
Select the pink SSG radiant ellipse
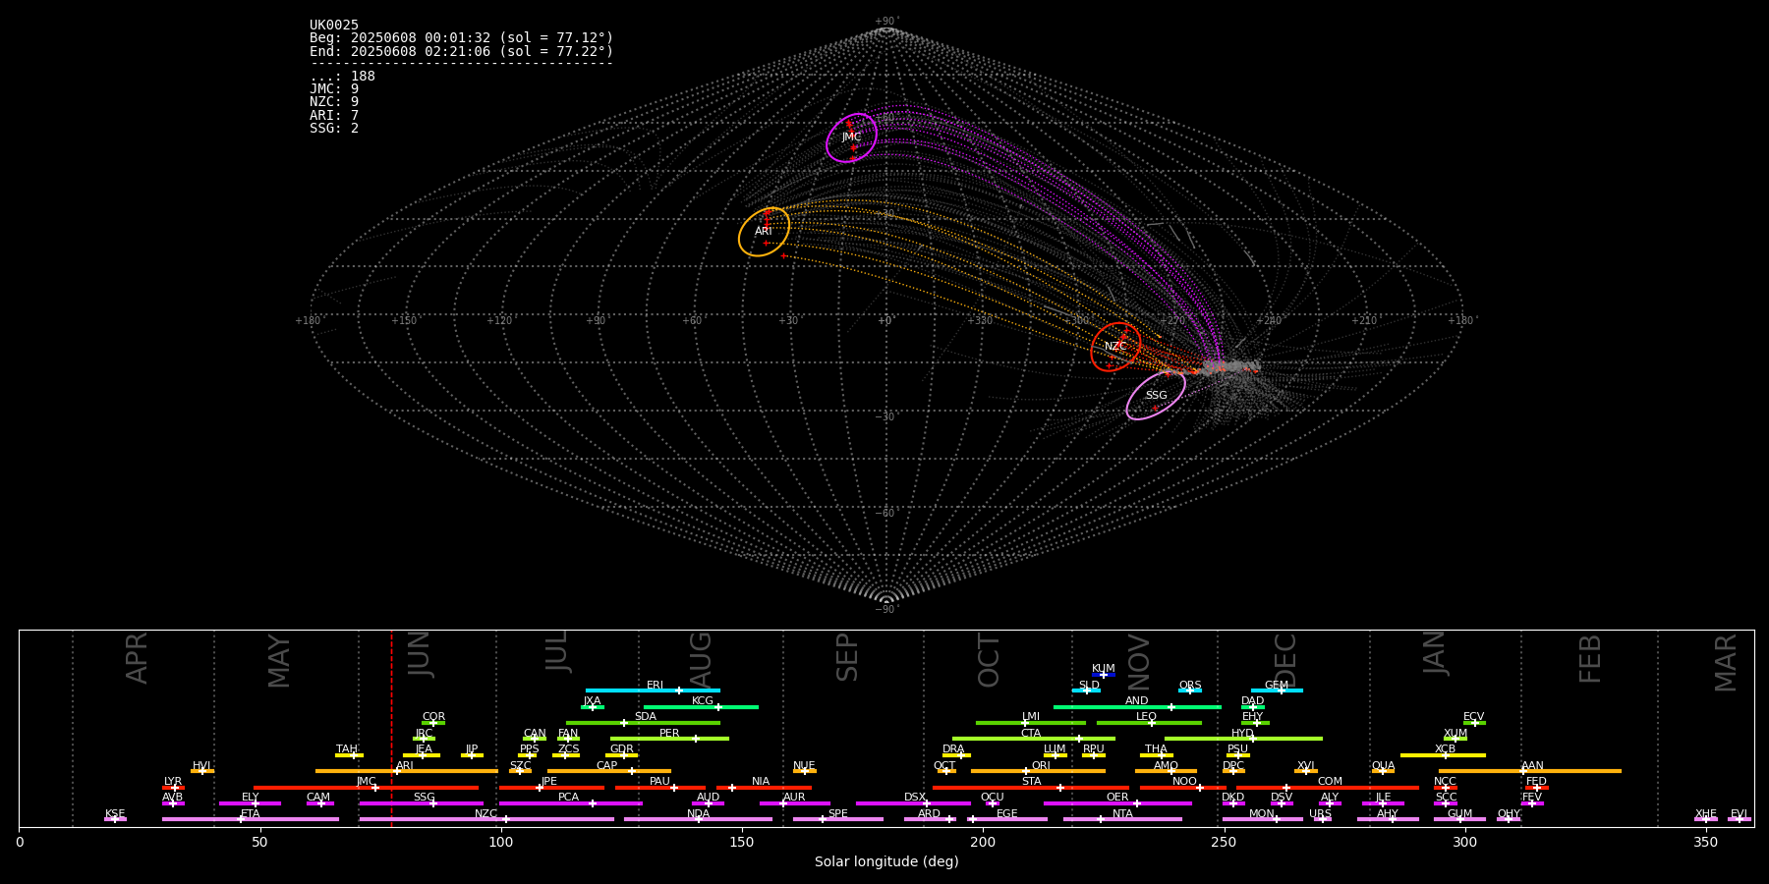1156,396
